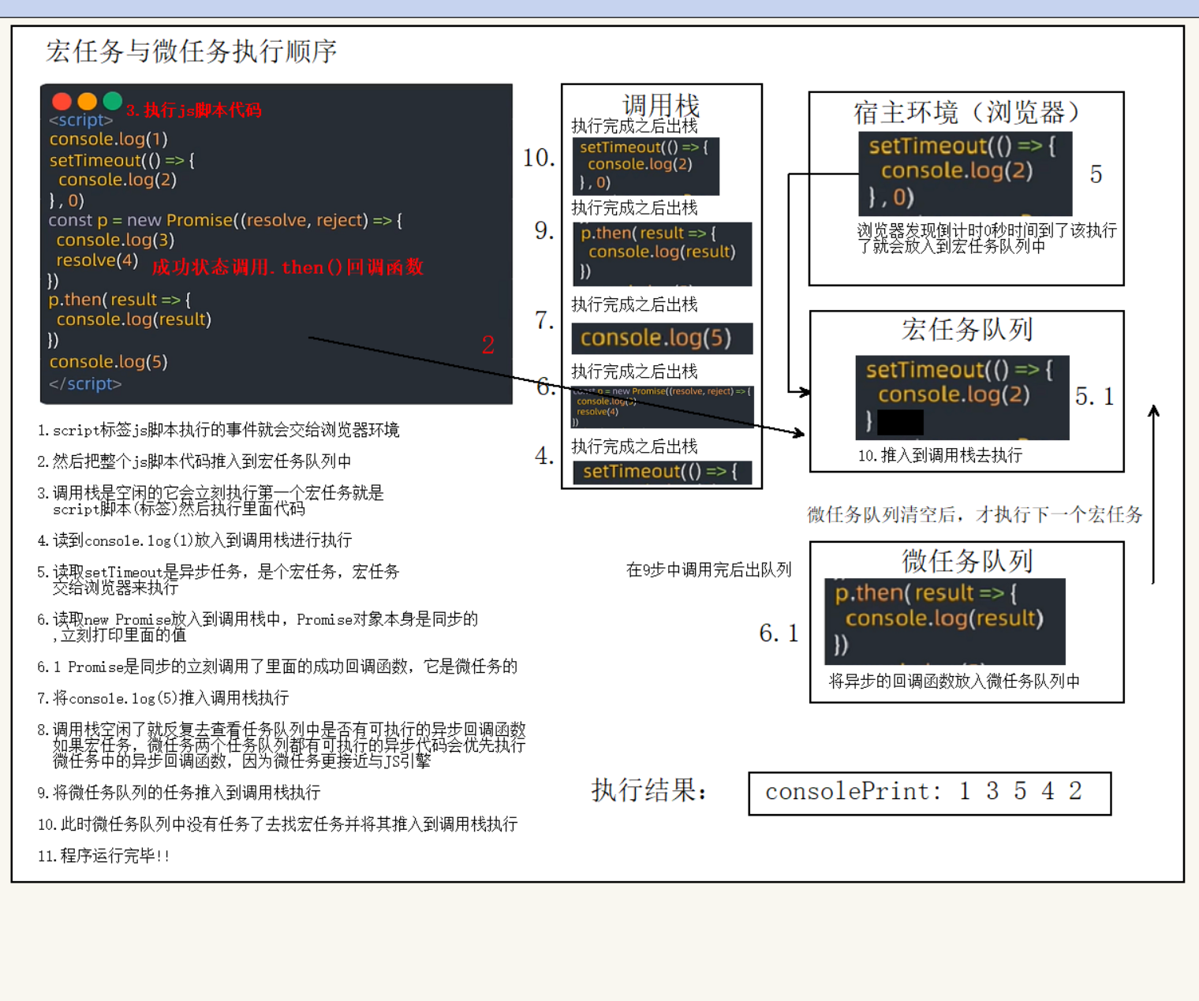Click the 微任务队列 heading
Image resolution: width=1199 pixels, height=1001 pixels.
(x=967, y=561)
